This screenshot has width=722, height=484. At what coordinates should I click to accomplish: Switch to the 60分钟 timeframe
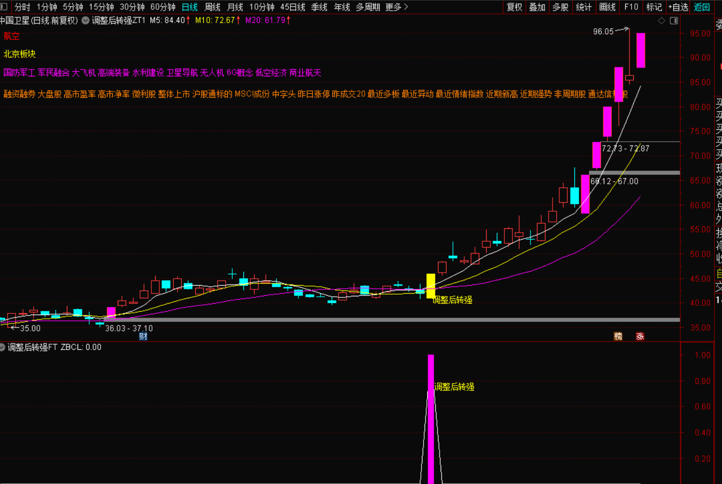click(163, 7)
